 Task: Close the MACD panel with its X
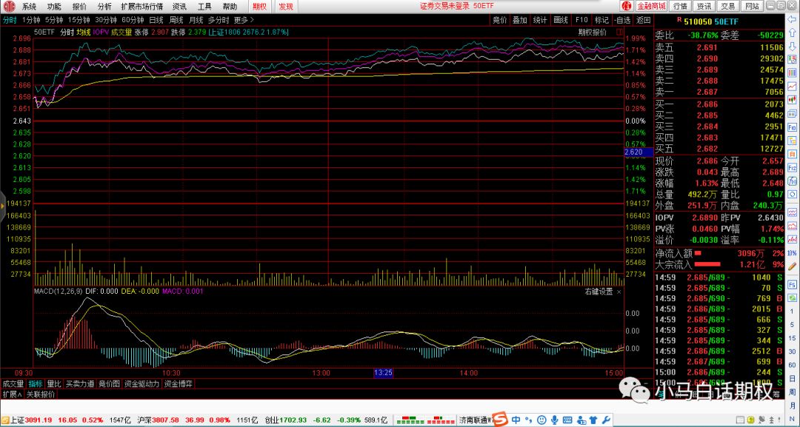click(619, 292)
